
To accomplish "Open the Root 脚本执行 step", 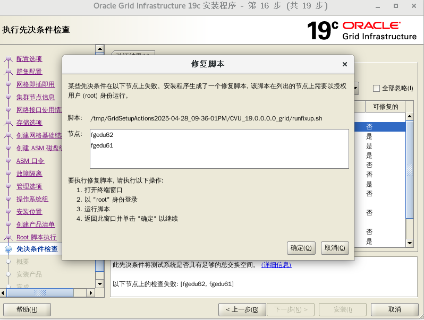I will coord(37,237).
